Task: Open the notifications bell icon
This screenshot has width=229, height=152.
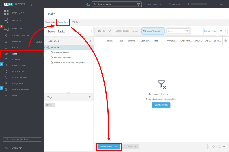Action: click(x=88, y=4)
